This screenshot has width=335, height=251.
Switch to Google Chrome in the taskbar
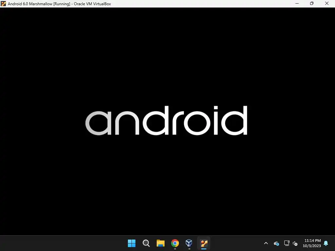pos(175,243)
